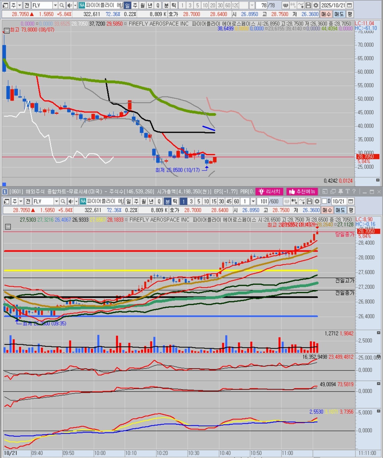The image size is (383, 458).
Task: Click the save icon in lower chart toolbar
Action: (309, 201)
